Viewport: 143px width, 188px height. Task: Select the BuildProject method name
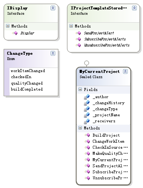(x=106, y=135)
